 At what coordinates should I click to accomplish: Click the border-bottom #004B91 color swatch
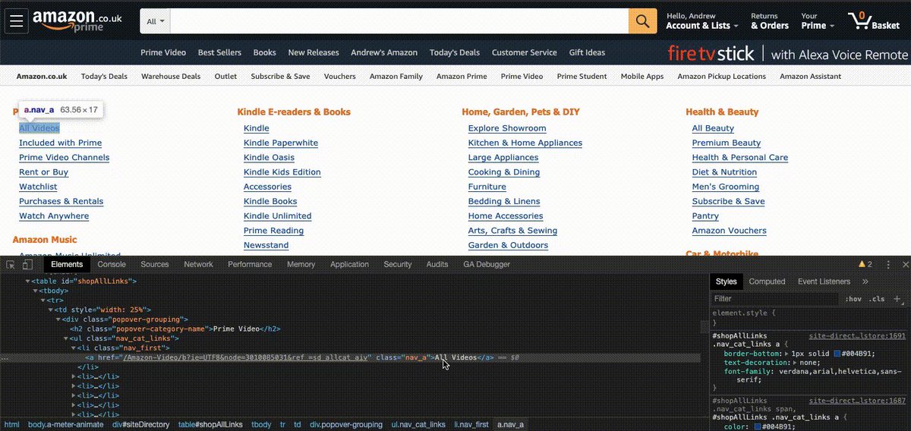(x=837, y=354)
